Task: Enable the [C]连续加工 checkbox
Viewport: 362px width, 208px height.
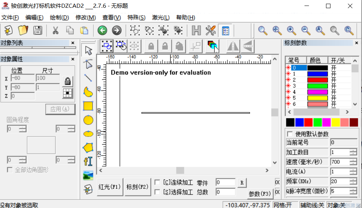Action: coord(157,182)
